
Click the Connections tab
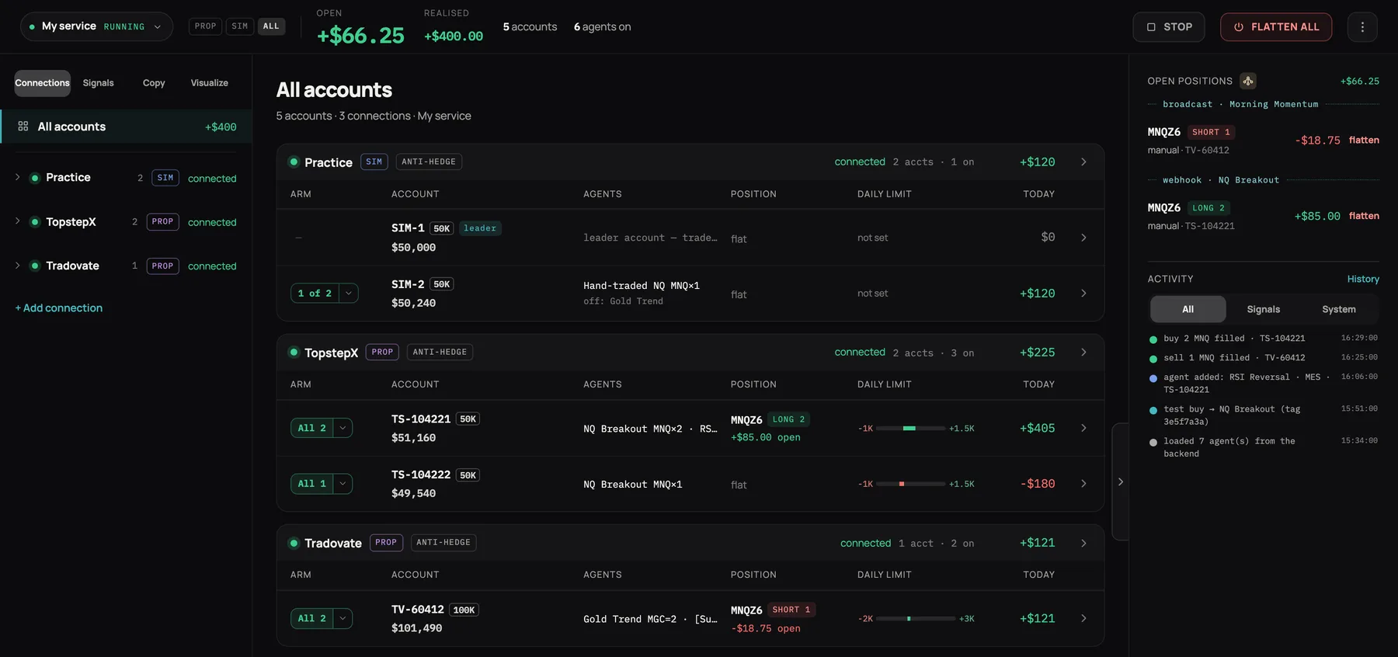pos(42,83)
